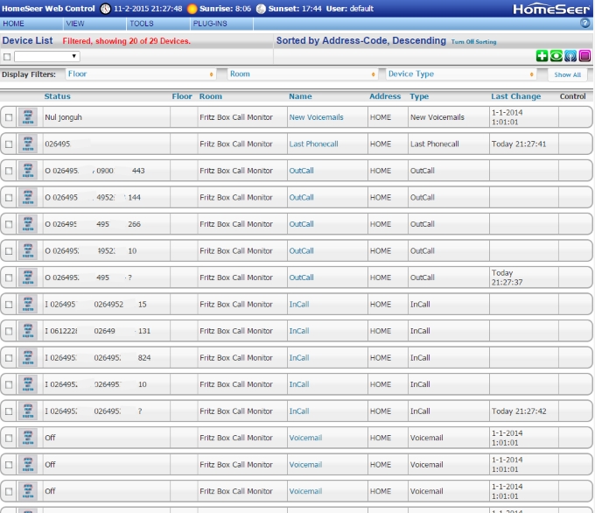The width and height of the screenshot is (595, 513).
Task: Click device icon of InCall row ending 15
Action: [28, 304]
